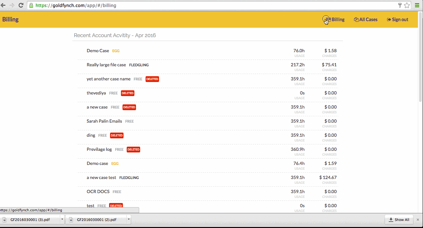Open the dropdown for GF2016030001 (2).pdf download
The image size is (423, 228).
[128, 219]
